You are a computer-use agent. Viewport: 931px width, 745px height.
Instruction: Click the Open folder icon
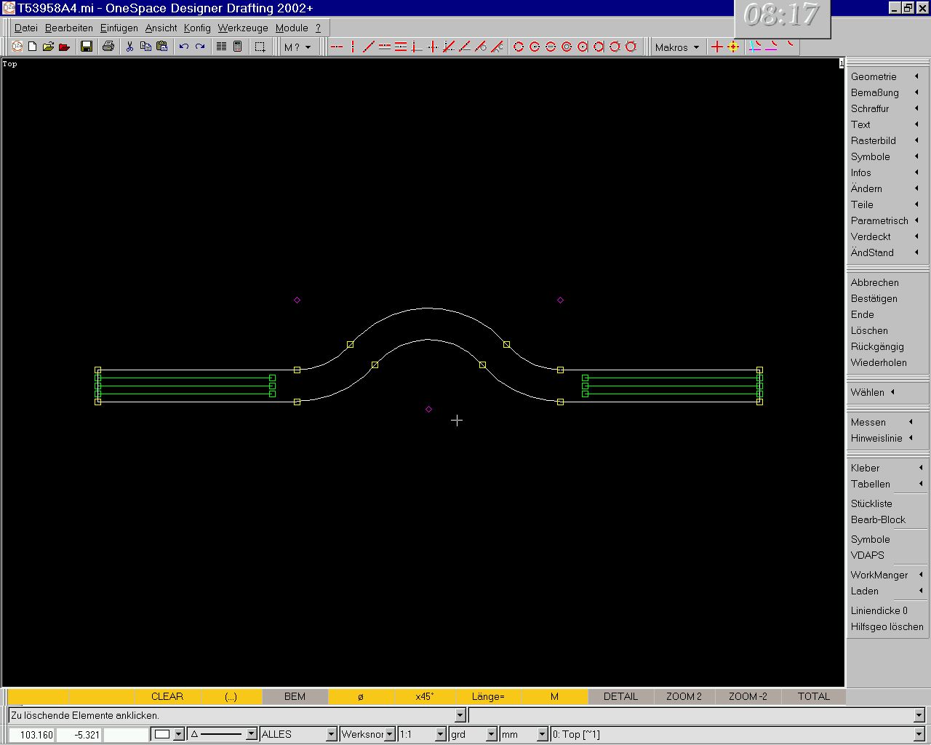48,47
